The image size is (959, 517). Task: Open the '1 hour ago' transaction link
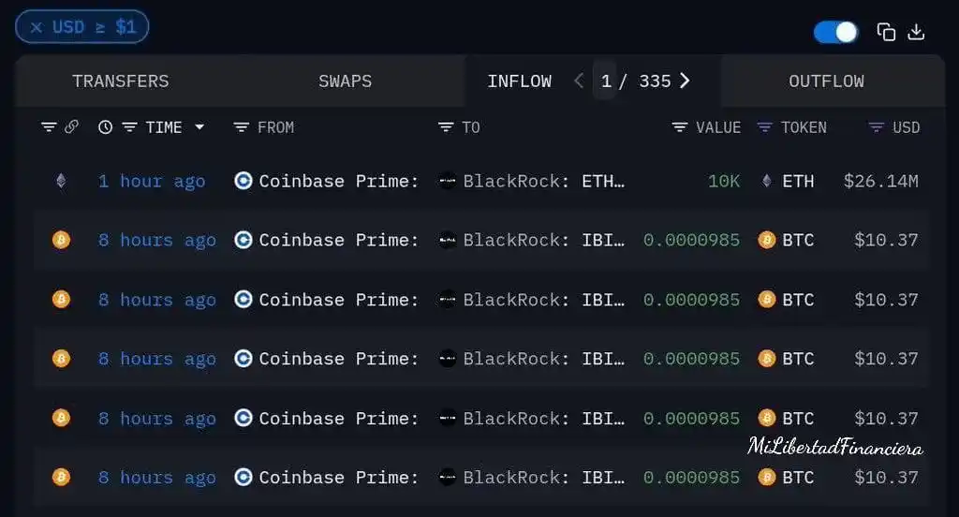[x=152, y=181]
